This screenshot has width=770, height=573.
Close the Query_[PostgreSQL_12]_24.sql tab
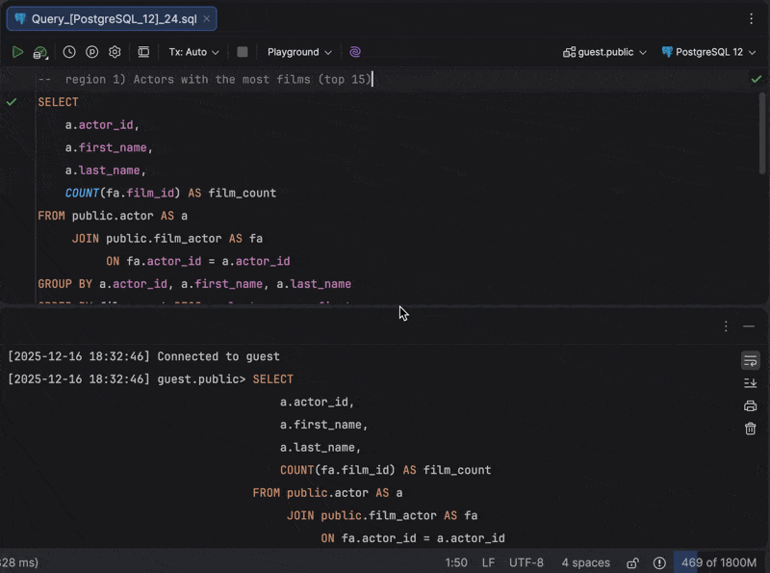tap(206, 18)
